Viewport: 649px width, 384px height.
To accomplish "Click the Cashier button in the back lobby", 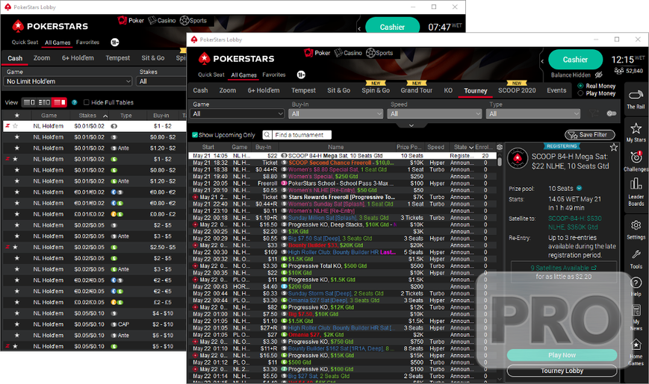I will (x=392, y=25).
